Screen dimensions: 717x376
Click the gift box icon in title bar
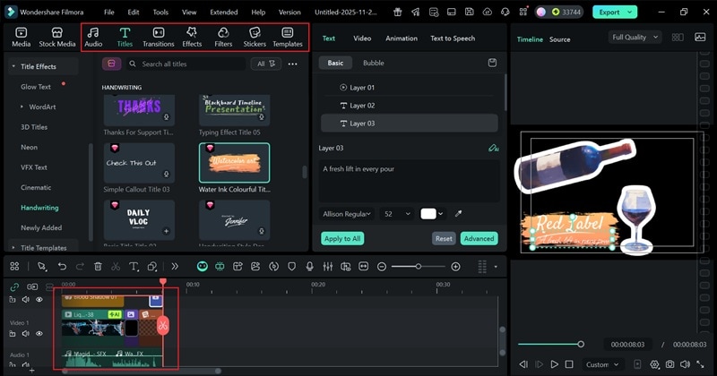tap(398, 13)
